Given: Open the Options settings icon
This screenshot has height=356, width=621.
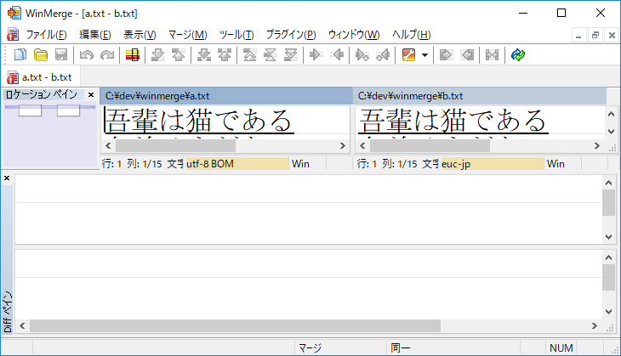Looking at the screenshot, I should pos(408,54).
